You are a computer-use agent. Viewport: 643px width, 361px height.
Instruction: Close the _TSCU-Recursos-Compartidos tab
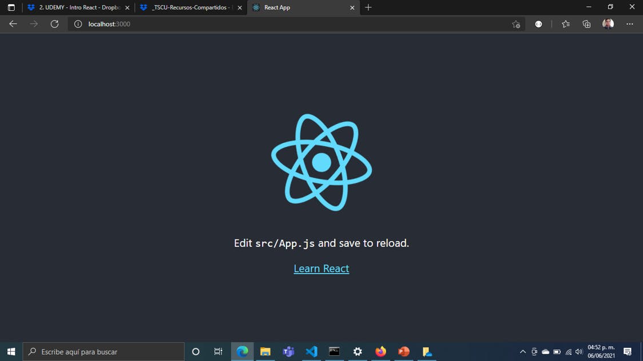(240, 8)
